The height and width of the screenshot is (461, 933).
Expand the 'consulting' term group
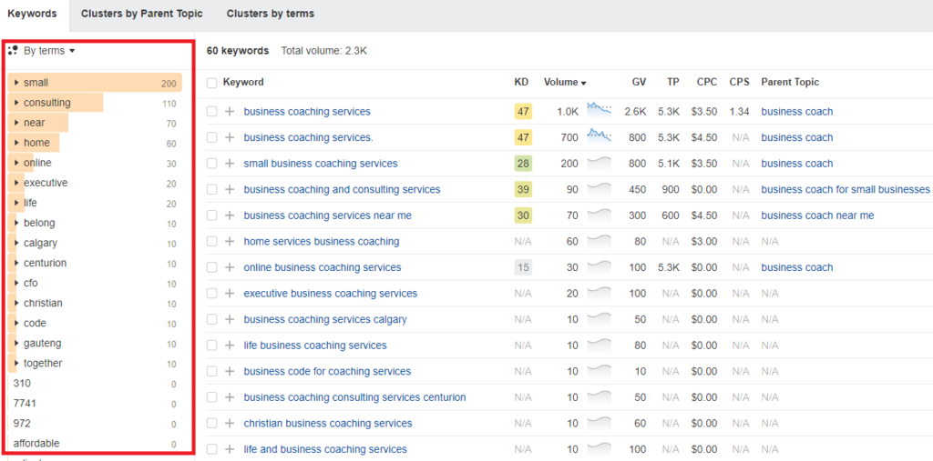16,103
